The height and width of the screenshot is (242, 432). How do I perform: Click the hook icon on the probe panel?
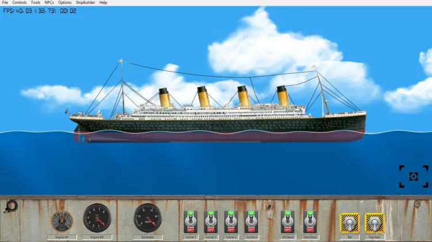point(11,206)
